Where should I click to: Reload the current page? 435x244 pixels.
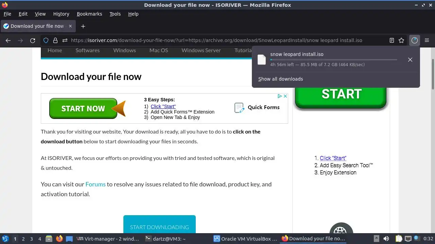[33, 40]
